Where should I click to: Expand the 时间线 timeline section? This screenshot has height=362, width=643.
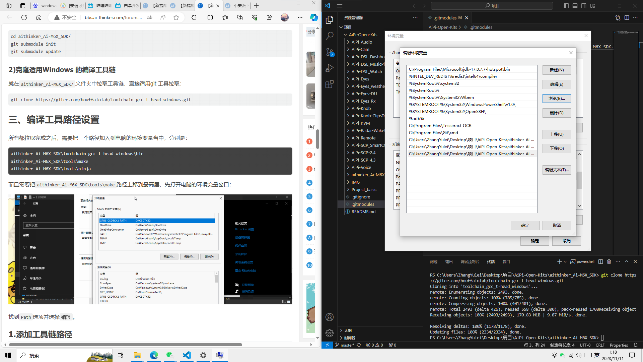point(349,338)
